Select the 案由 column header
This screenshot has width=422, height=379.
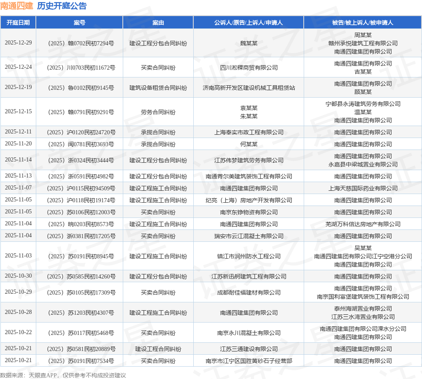pyautogui.click(x=158, y=23)
